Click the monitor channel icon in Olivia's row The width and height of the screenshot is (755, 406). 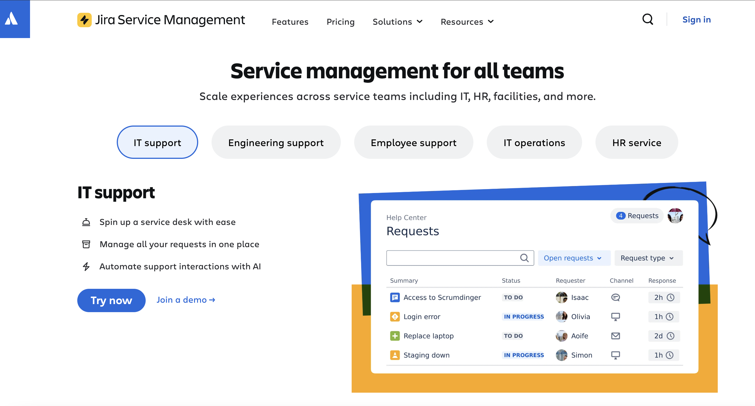[615, 317]
